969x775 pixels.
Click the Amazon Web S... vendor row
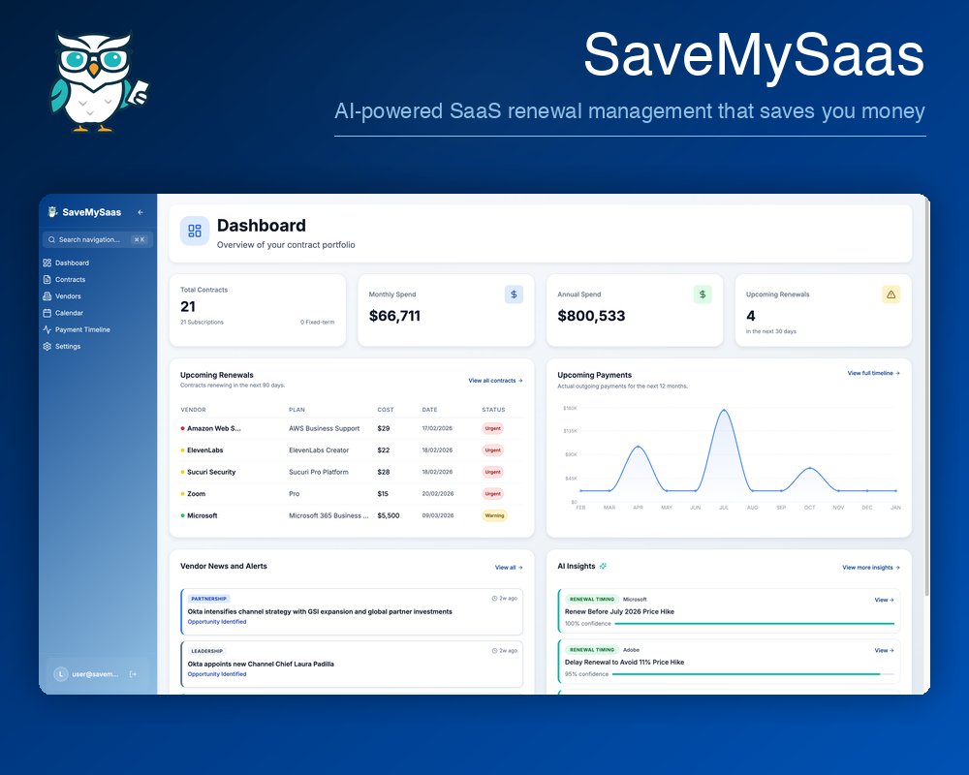point(352,428)
